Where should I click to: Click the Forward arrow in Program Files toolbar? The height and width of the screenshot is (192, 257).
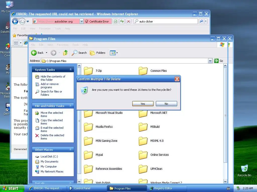(x=53, y=53)
